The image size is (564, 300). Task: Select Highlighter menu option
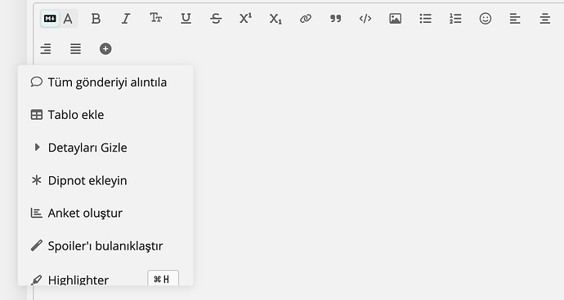[x=105, y=279]
